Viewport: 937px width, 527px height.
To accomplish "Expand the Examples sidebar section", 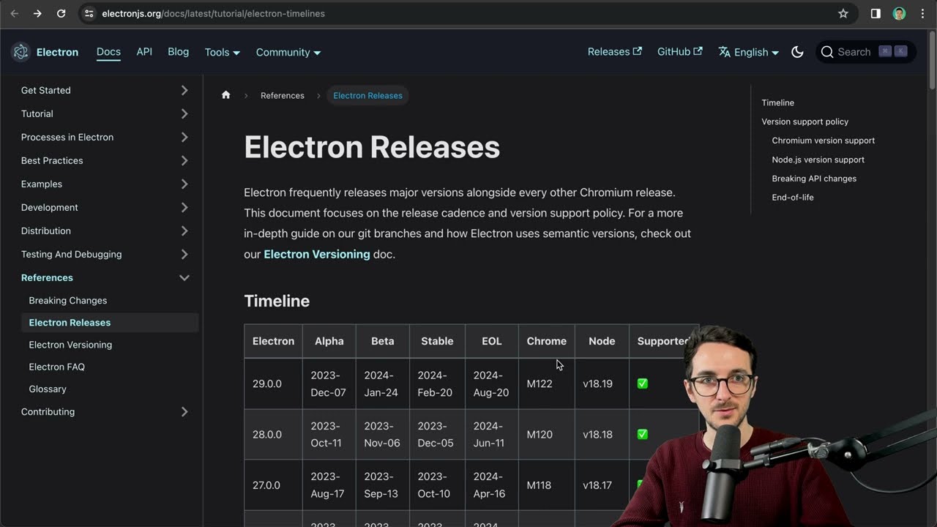I will (x=105, y=184).
